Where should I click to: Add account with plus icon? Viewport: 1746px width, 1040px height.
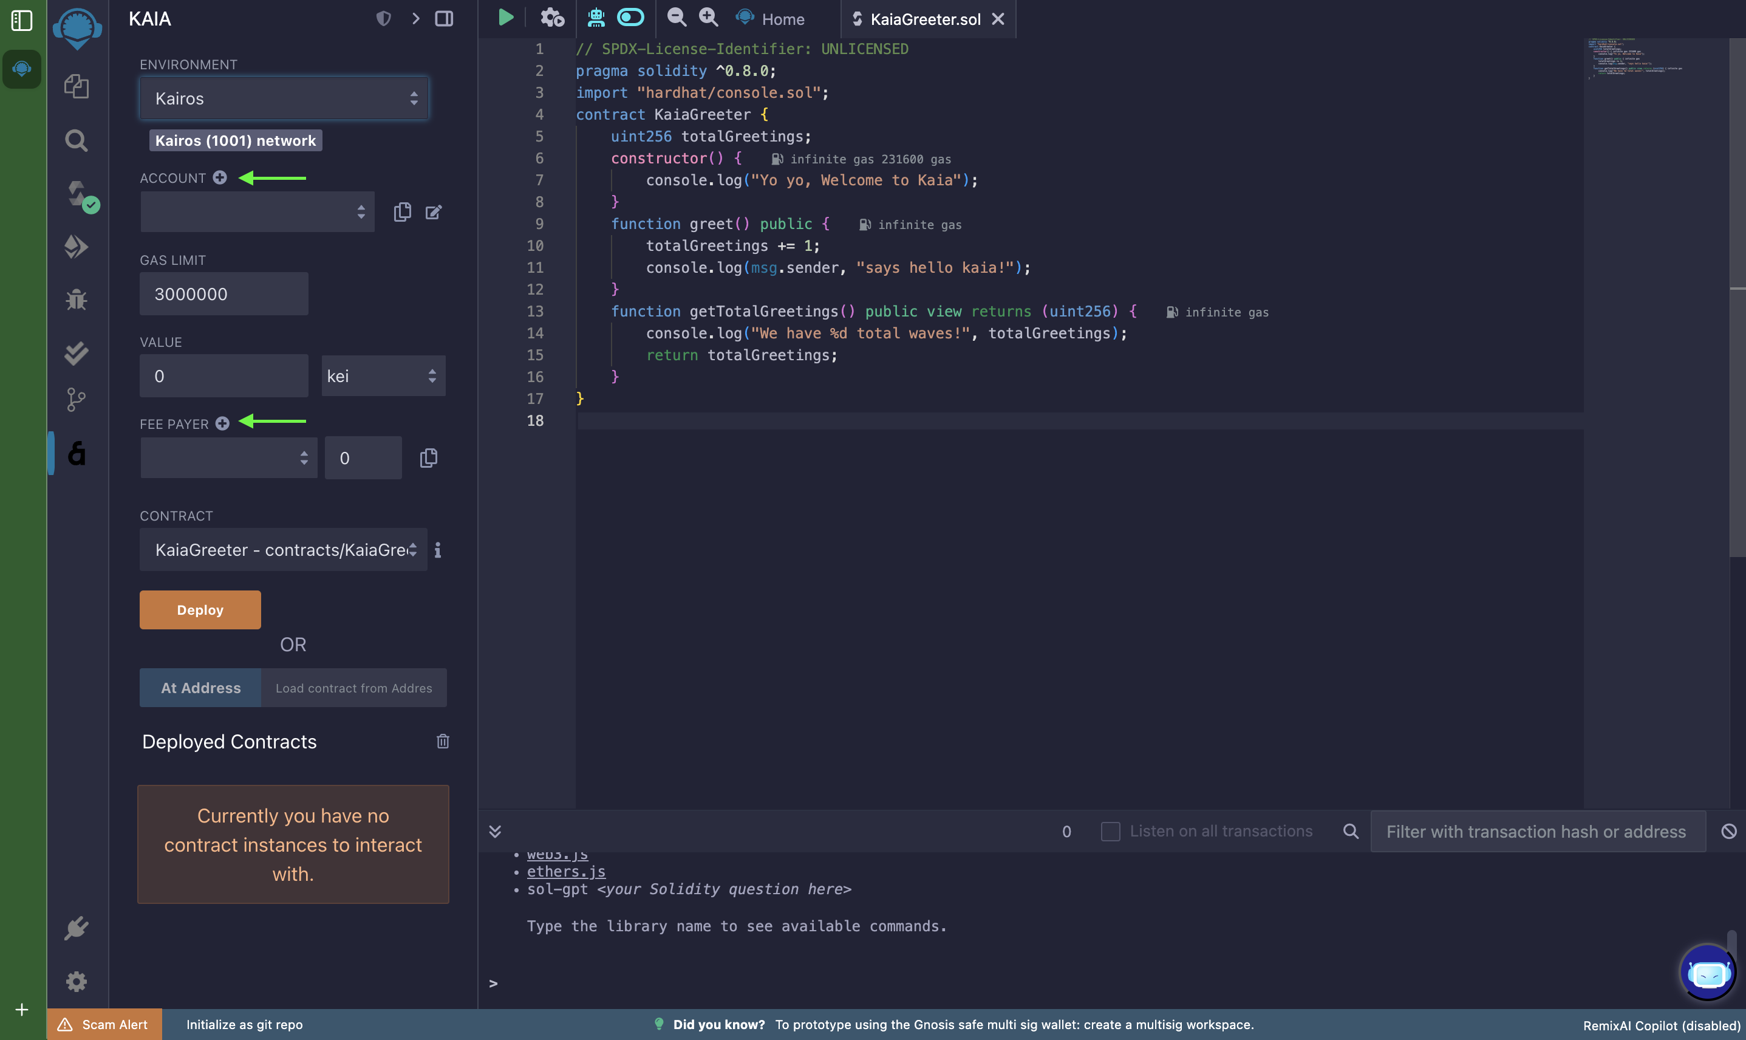pyautogui.click(x=220, y=178)
